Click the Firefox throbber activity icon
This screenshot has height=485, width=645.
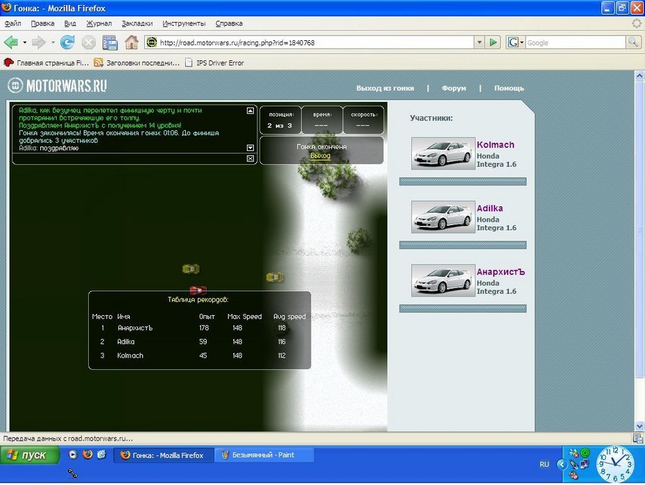click(636, 24)
